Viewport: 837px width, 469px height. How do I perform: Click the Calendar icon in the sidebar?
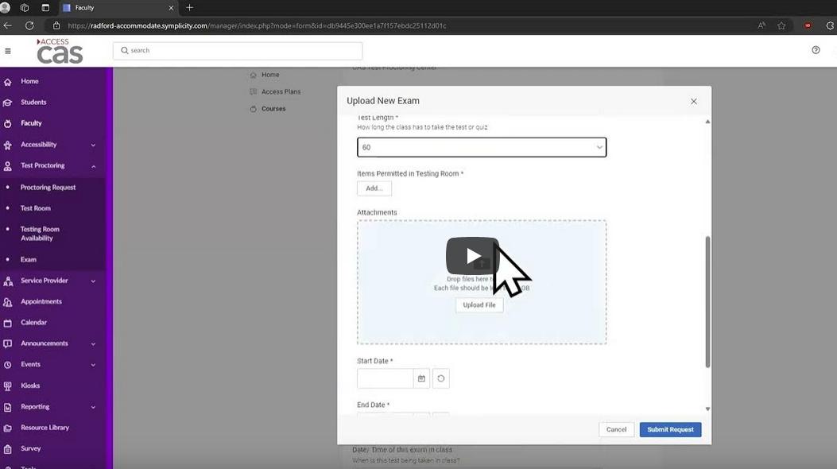(7, 323)
